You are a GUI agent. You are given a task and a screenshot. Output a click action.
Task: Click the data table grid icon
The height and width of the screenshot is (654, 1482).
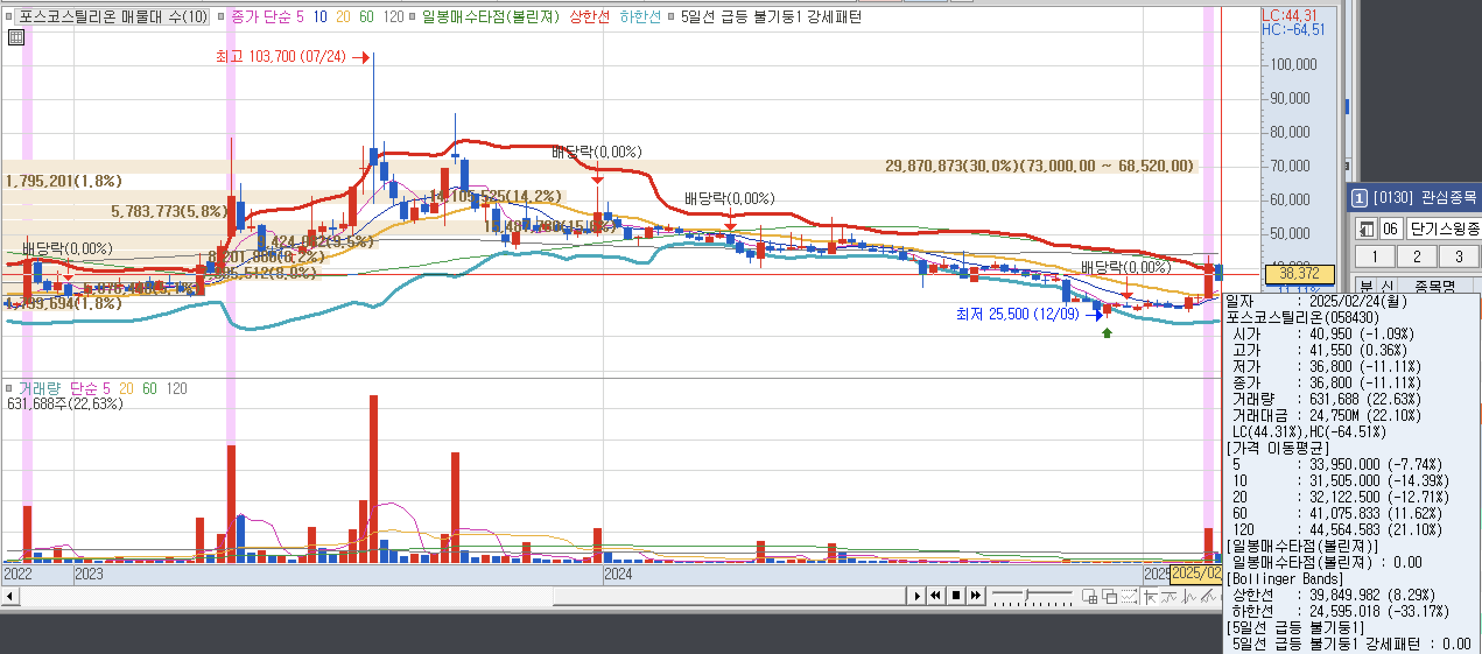coord(16,38)
